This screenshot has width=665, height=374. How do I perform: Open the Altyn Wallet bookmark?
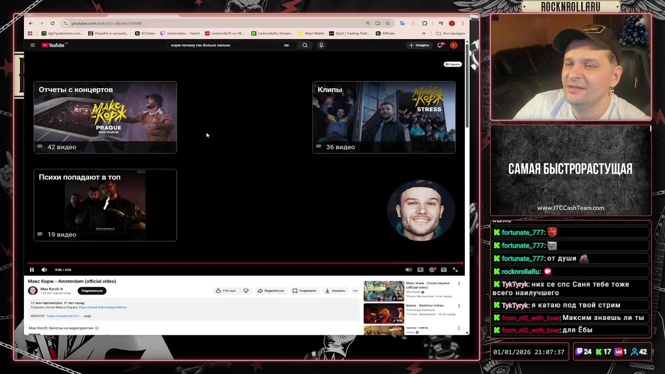click(x=311, y=33)
